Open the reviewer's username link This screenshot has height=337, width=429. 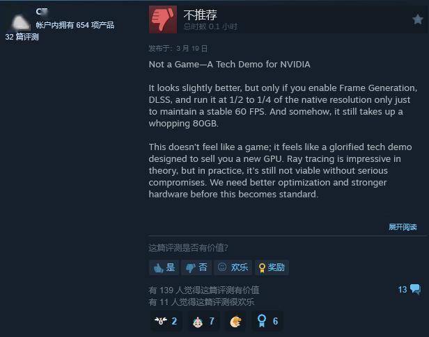(x=42, y=11)
